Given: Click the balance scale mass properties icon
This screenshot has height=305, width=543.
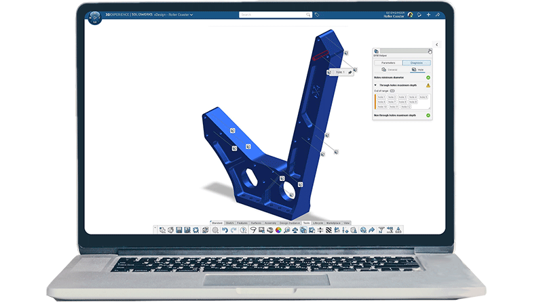Looking at the screenshot, I should pos(295,230).
